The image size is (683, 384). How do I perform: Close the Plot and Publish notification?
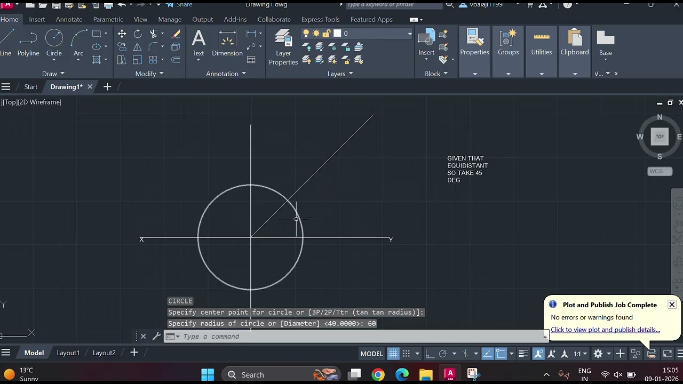click(672, 305)
